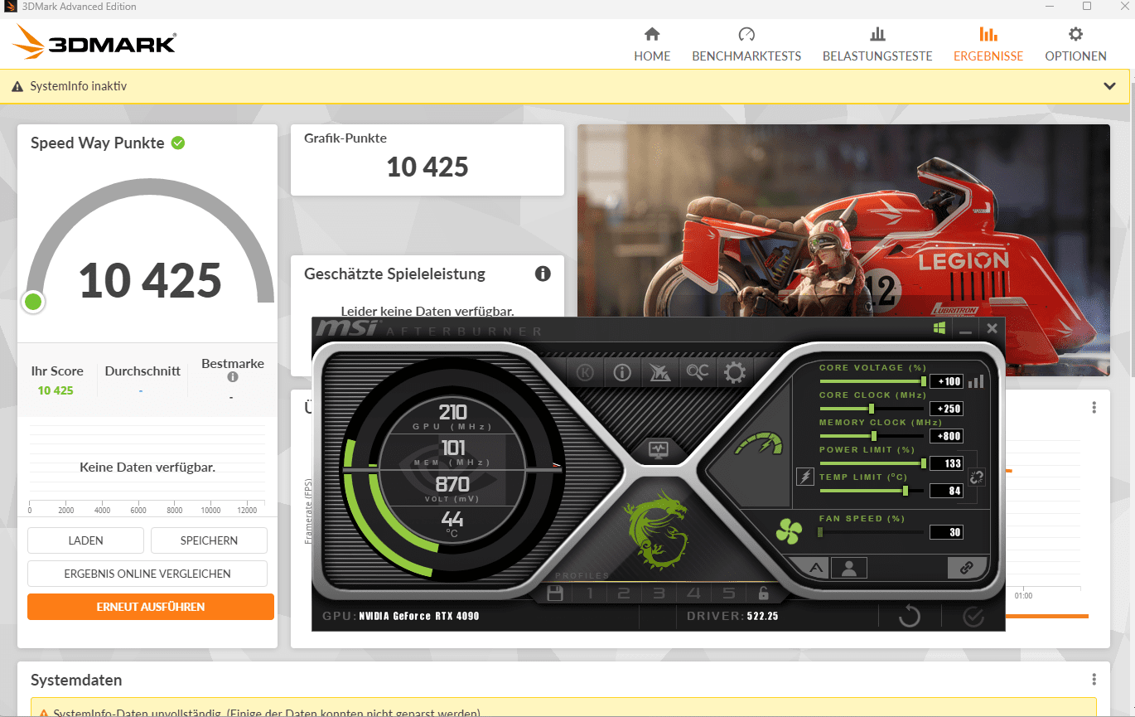The height and width of the screenshot is (717, 1135).
Task: Toggle user-defined fan control button
Action: click(x=849, y=568)
